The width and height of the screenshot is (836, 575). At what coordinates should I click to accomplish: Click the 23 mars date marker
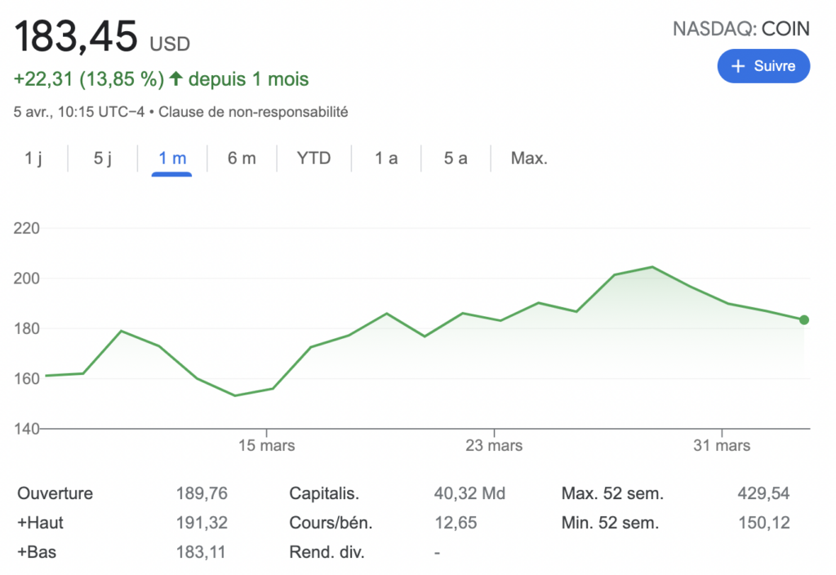coord(494,446)
